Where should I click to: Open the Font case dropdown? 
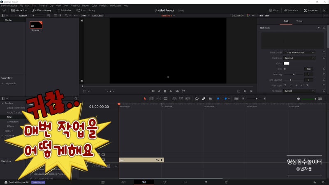pyautogui.click(x=299, y=91)
